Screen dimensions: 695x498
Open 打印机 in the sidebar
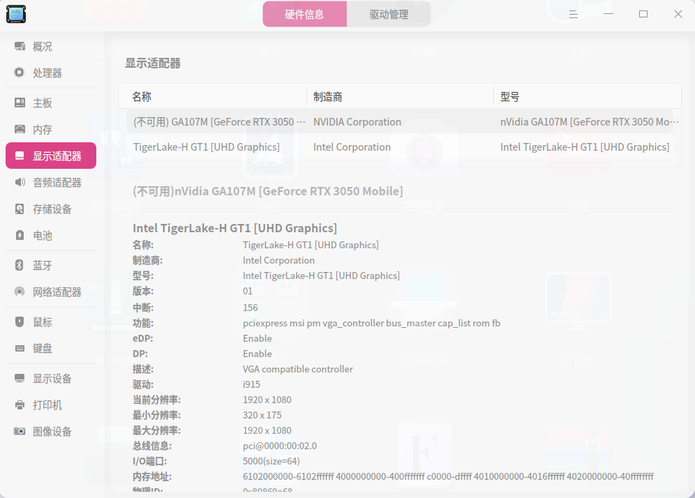pyautogui.click(x=51, y=405)
